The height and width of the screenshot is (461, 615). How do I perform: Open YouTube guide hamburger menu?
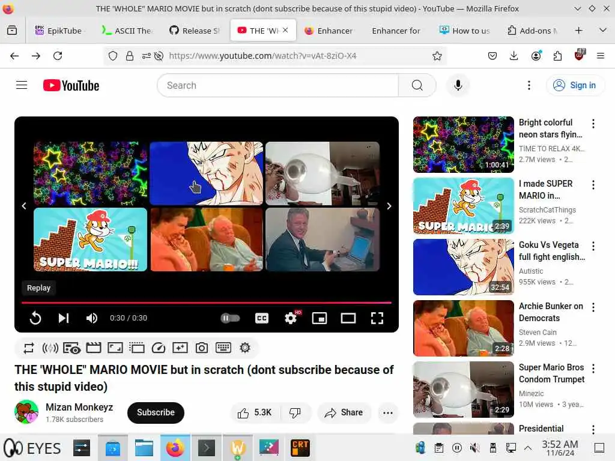pyautogui.click(x=22, y=85)
